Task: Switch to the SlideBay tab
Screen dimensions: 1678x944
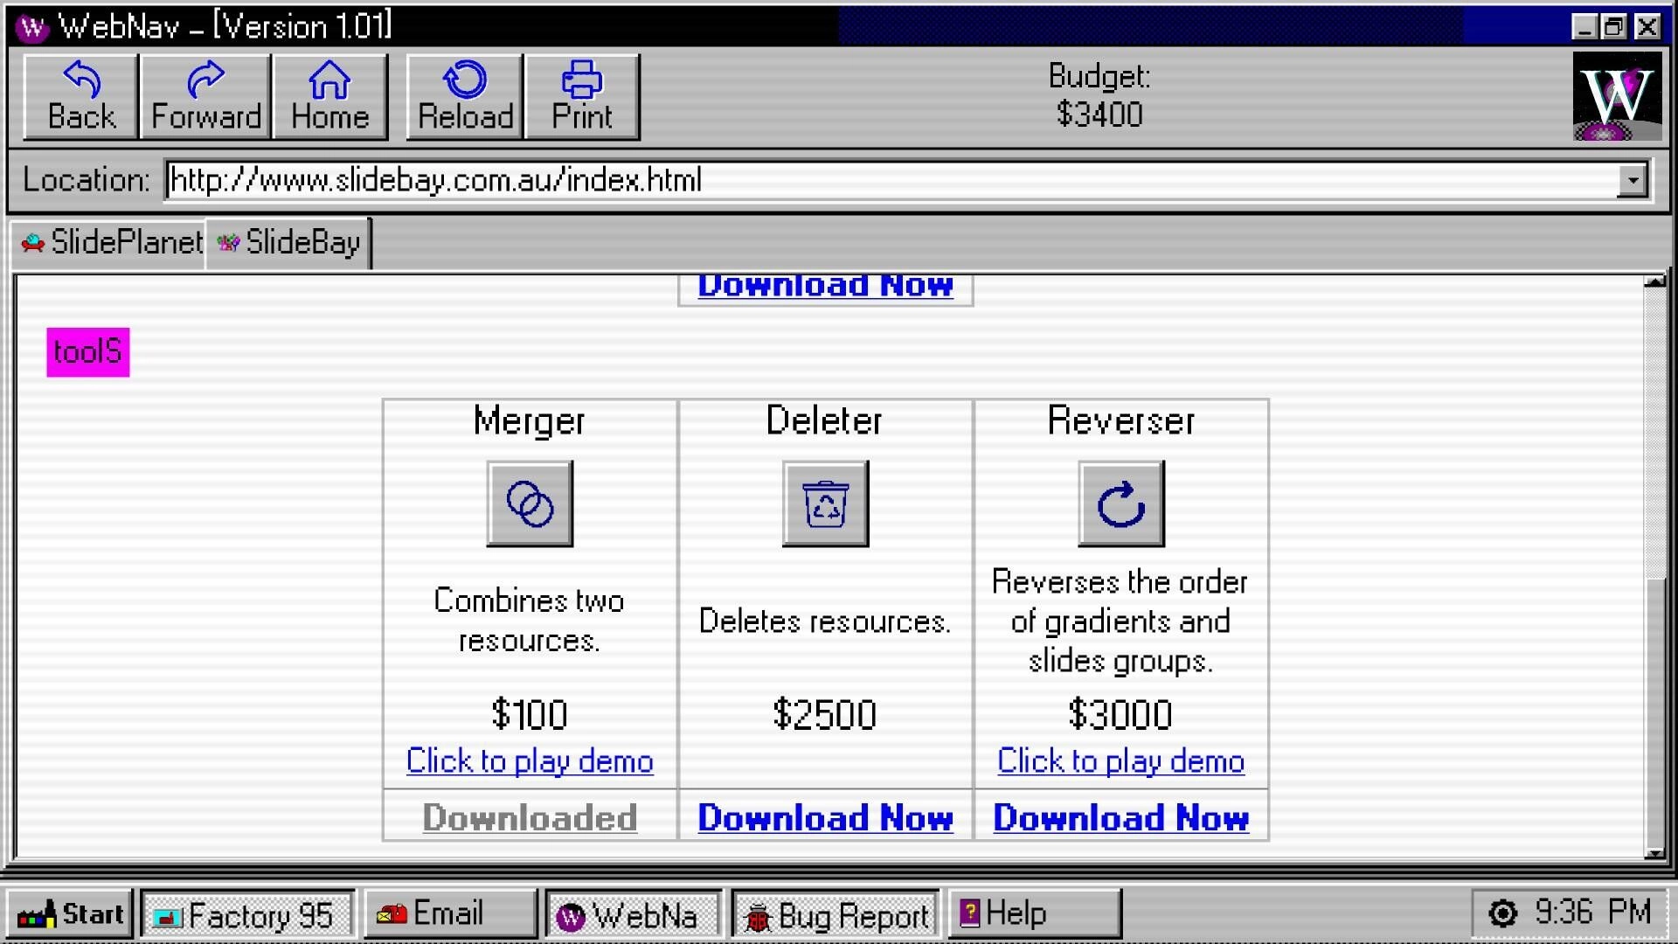Action: click(x=288, y=243)
